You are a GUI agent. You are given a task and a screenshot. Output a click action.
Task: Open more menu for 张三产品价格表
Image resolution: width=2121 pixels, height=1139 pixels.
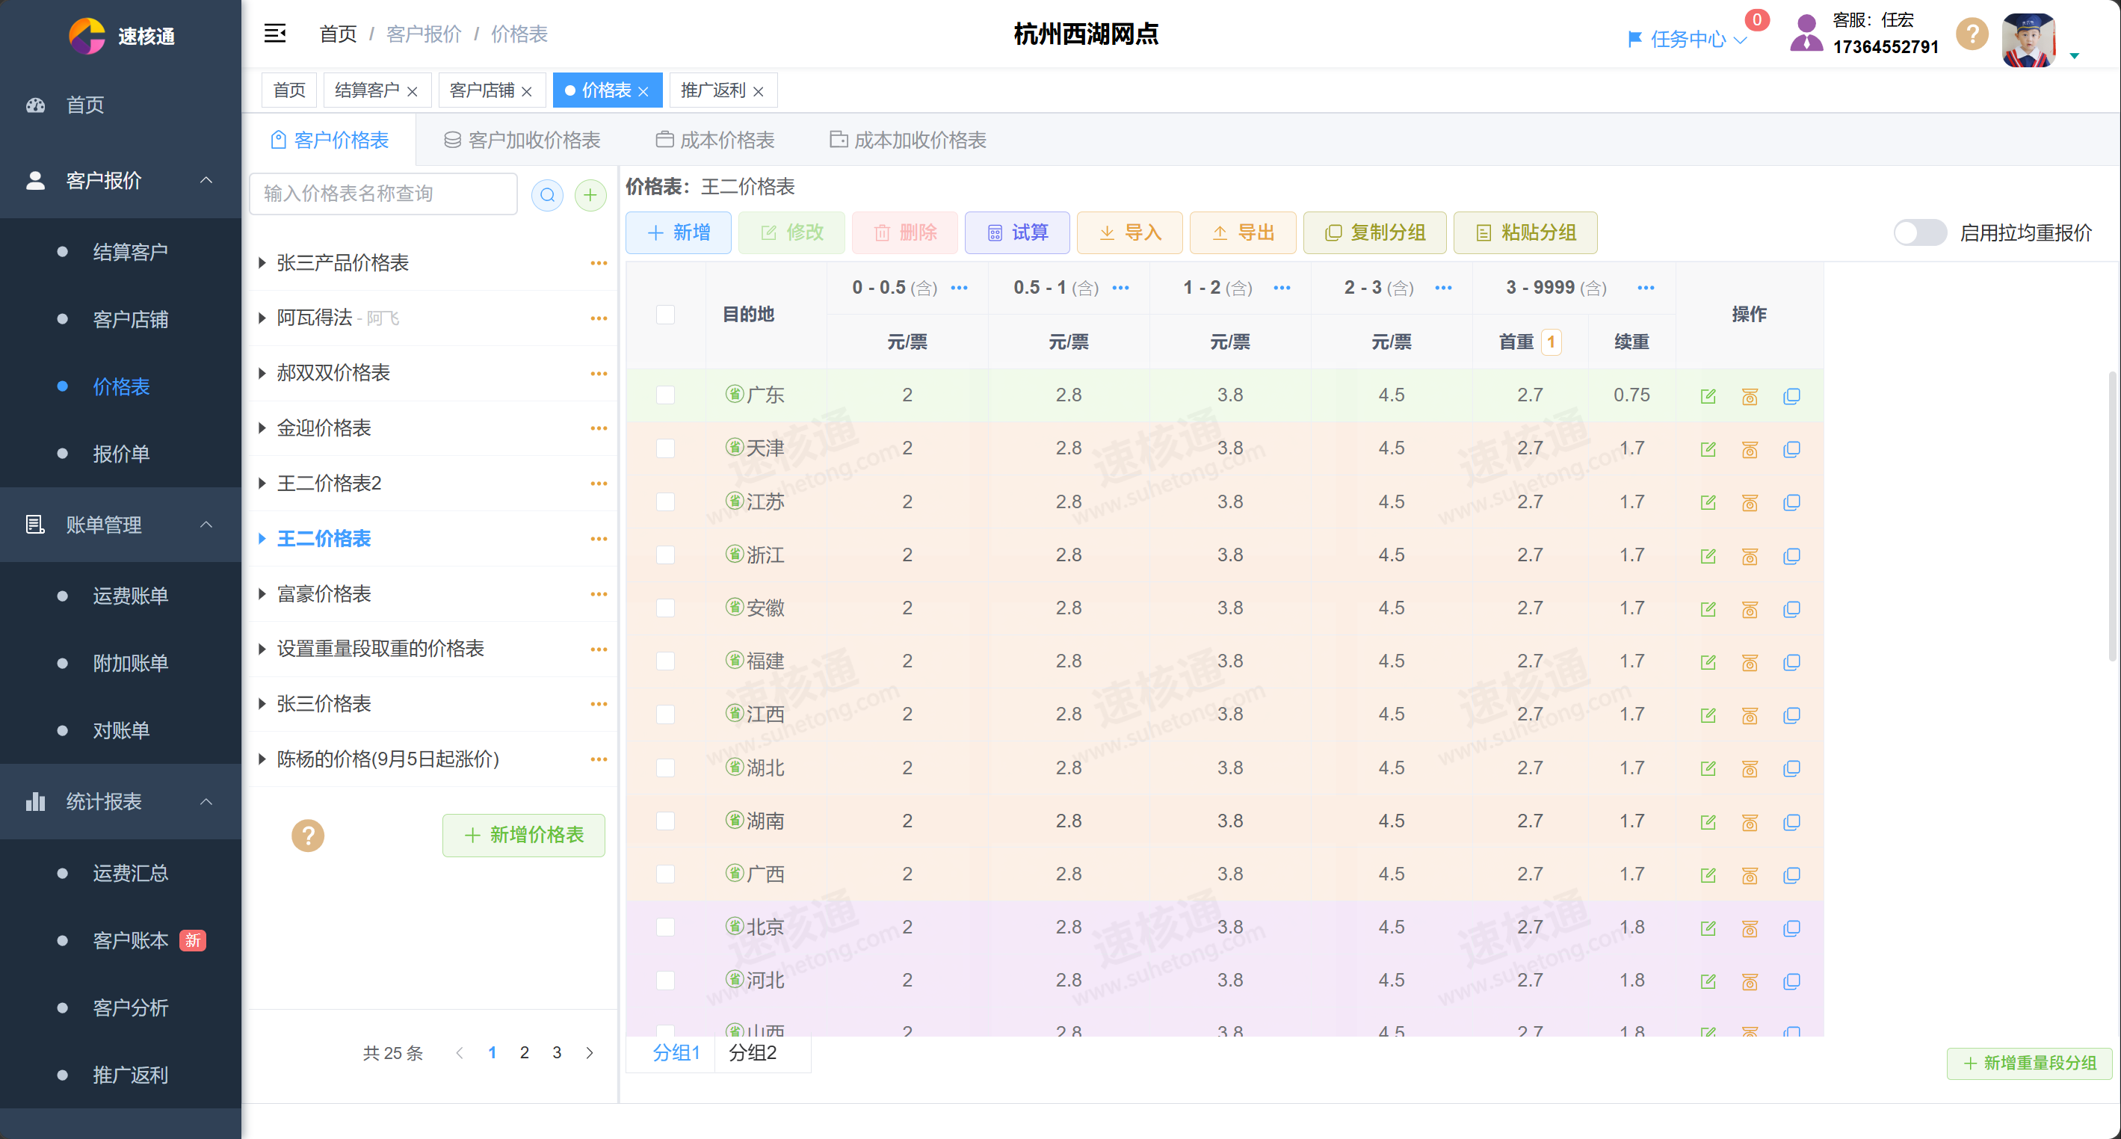(x=599, y=263)
